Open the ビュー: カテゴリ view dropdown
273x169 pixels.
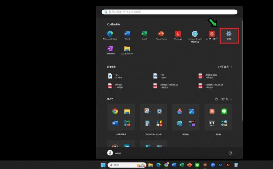[223, 99]
